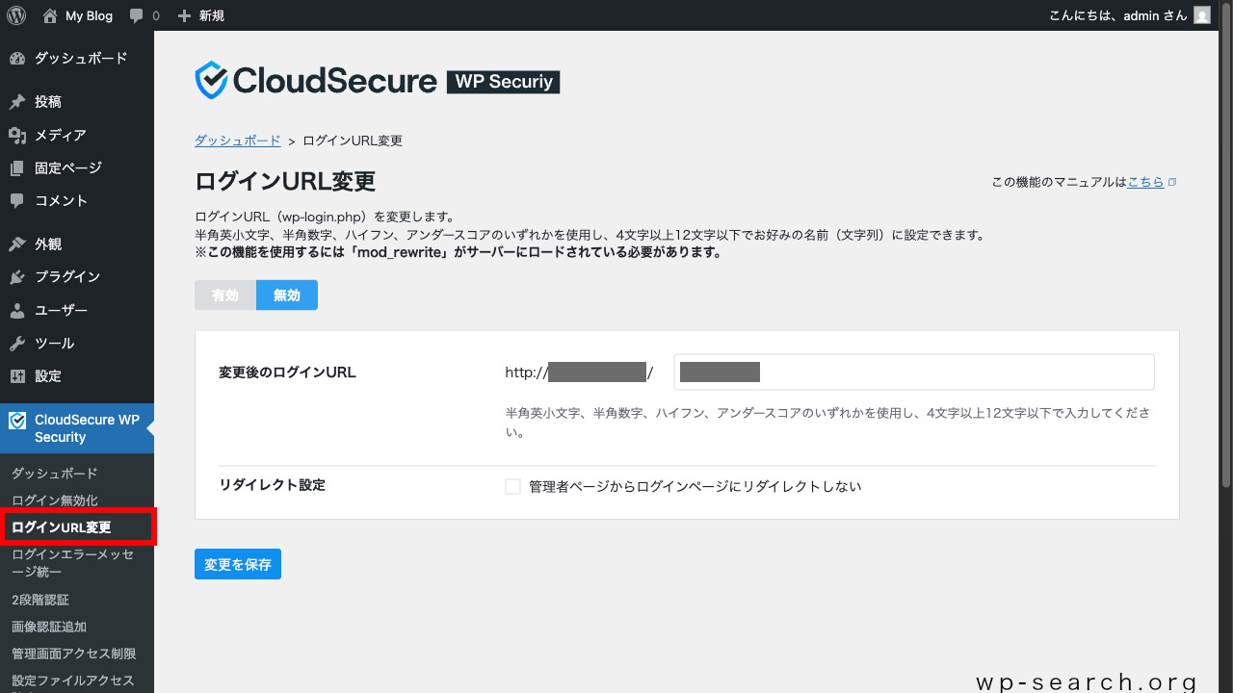This screenshot has height=693, width=1233.
Task: Click the currently selected 無効 toggle
Action: click(x=286, y=295)
